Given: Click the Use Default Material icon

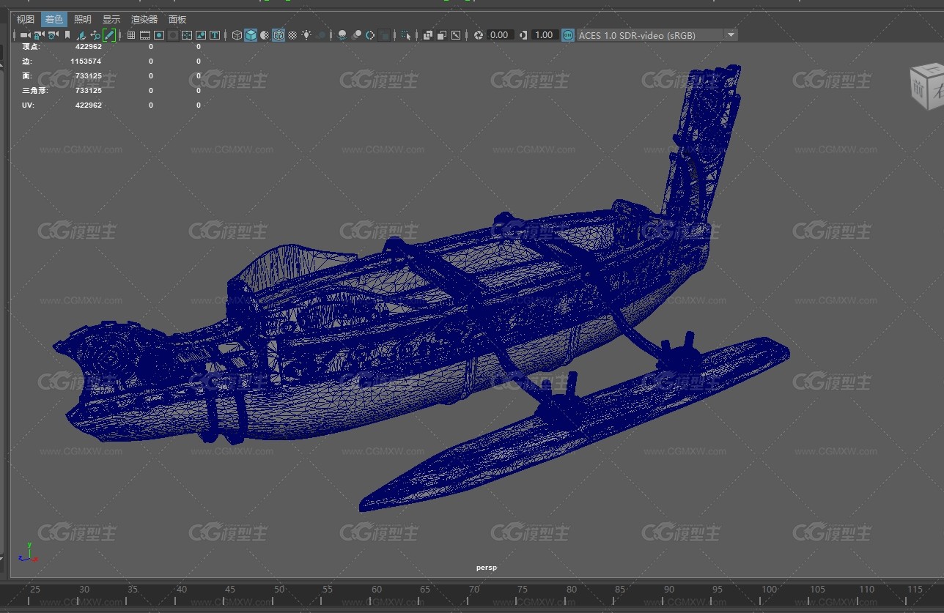Looking at the screenshot, I should 265,35.
